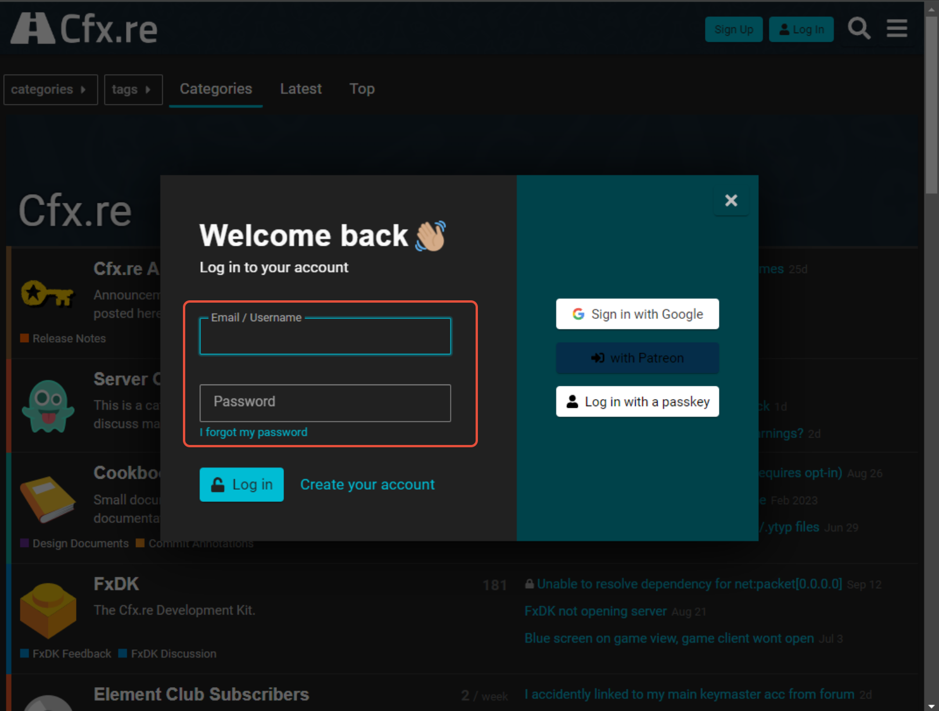This screenshot has height=711, width=939.
Task: Click the Google logo on the sign-in button
Action: (x=578, y=314)
